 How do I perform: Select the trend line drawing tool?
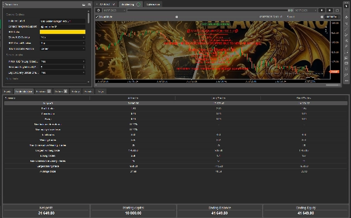coord(346,29)
